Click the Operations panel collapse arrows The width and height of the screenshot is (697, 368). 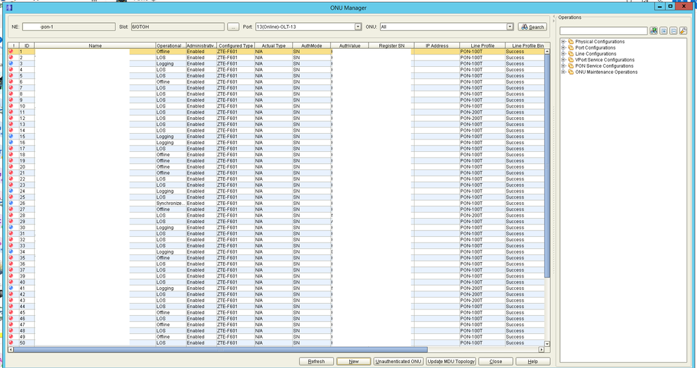coord(554,19)
